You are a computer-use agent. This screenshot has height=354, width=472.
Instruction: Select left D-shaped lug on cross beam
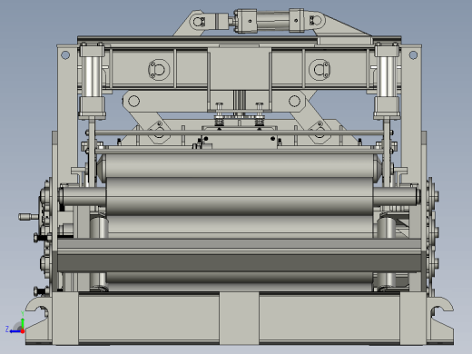159,70
